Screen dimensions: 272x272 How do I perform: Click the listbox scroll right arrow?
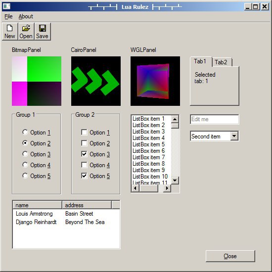coord(167,188)
